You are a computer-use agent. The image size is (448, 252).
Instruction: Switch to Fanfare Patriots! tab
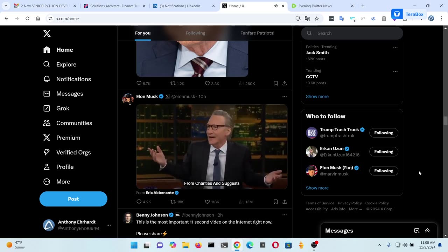257,33
